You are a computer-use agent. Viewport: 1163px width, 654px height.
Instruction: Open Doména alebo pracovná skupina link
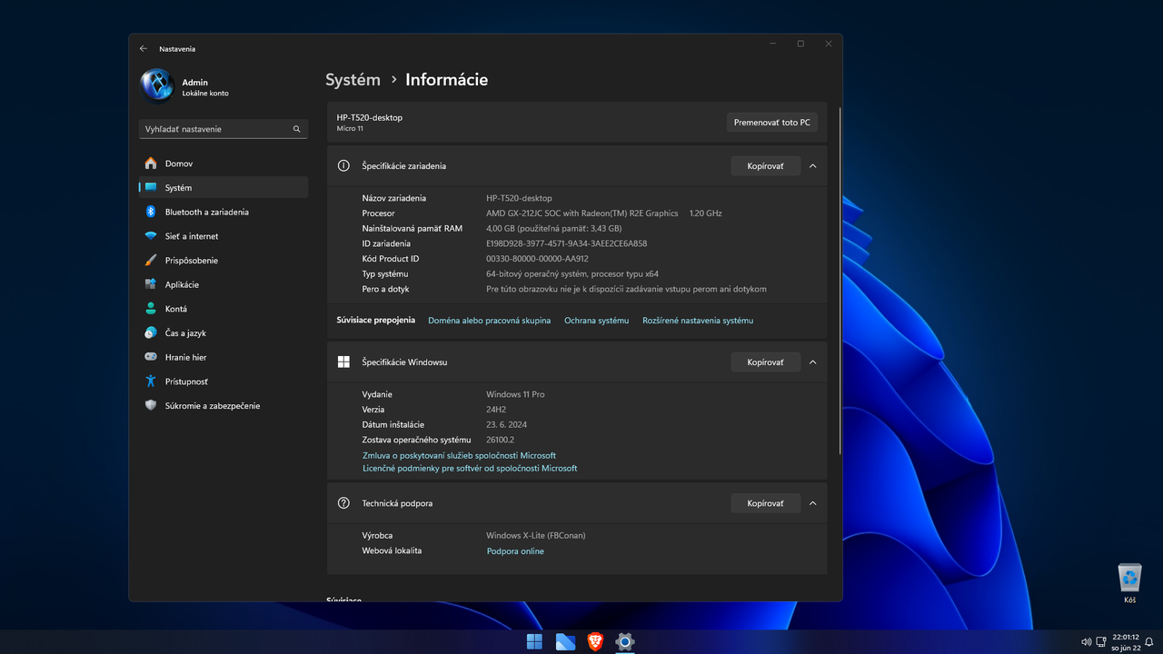(490, 321)
